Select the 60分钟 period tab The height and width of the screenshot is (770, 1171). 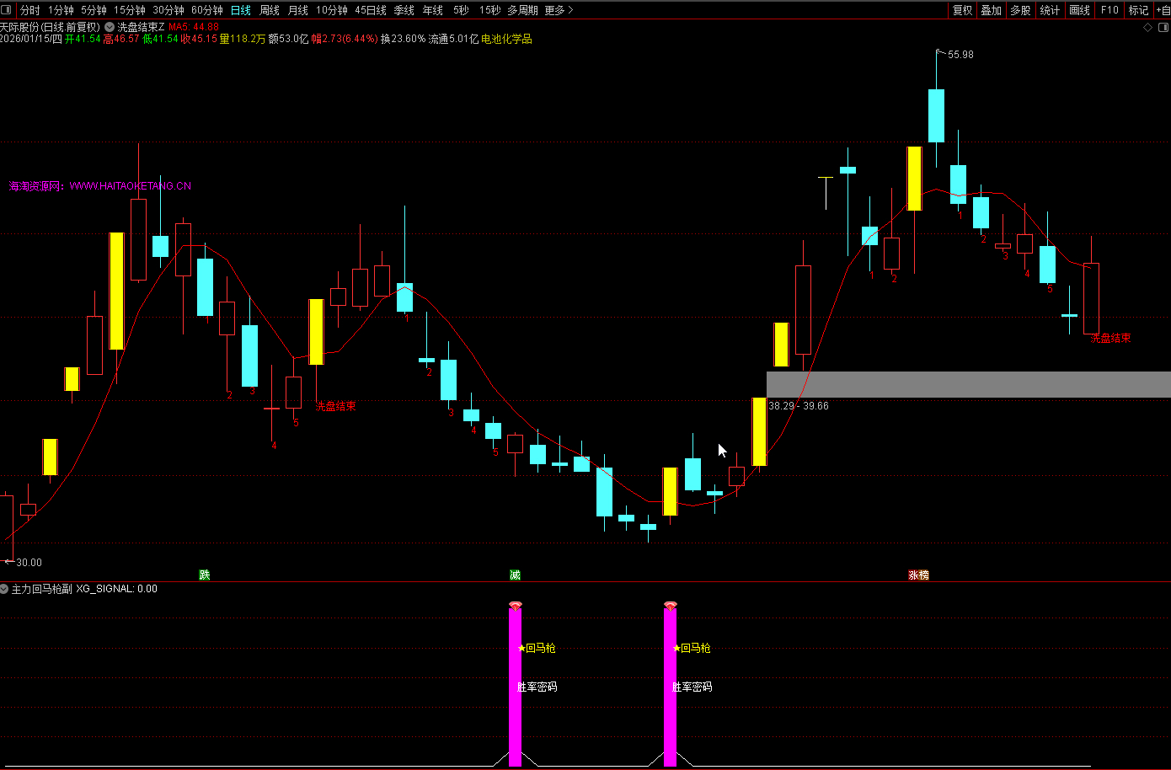click(x=206, y=10)
